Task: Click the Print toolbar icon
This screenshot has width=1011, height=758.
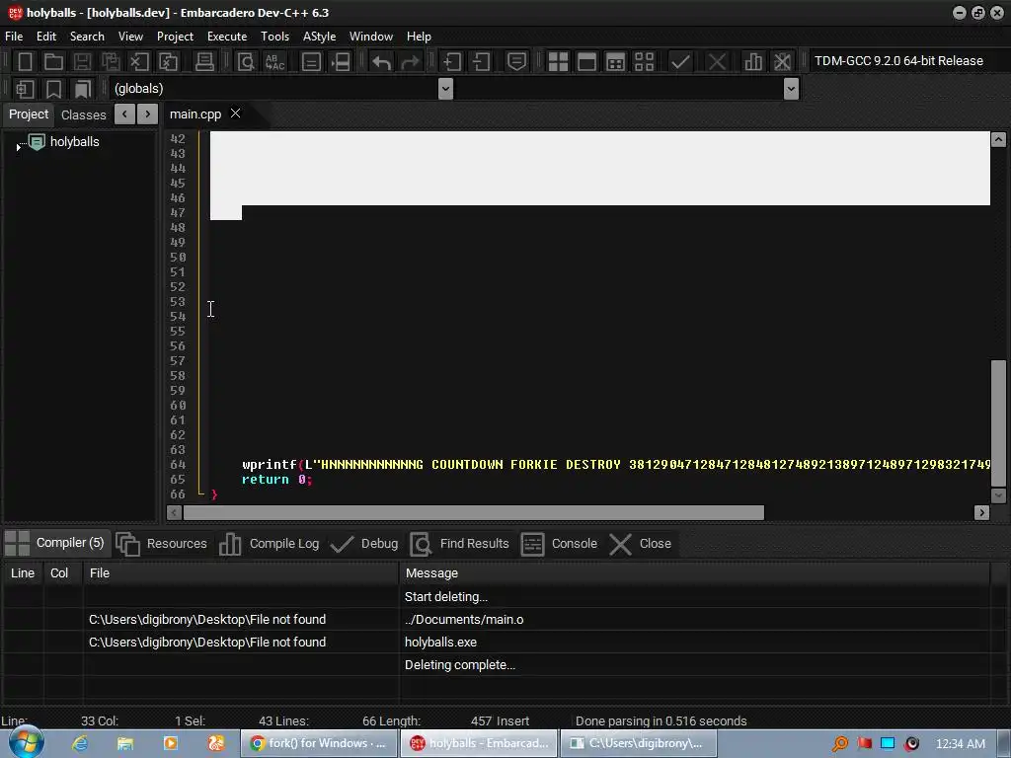Action: click(x=204, y=62)
